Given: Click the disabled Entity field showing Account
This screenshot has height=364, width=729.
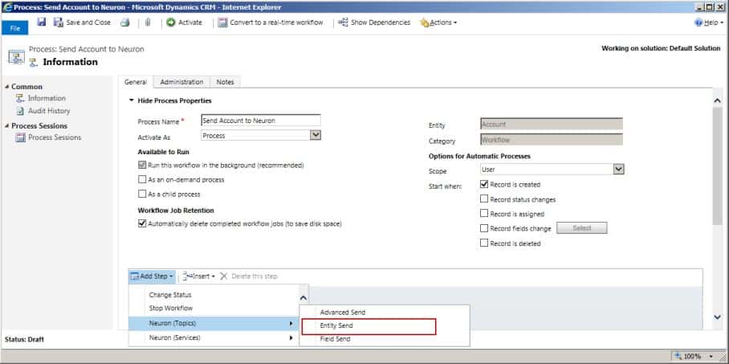Looking at the screenshot, I should [552, 125].
